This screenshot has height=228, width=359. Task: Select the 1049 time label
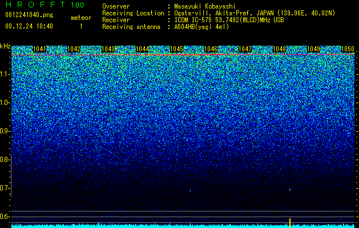[x=313, y=49]
